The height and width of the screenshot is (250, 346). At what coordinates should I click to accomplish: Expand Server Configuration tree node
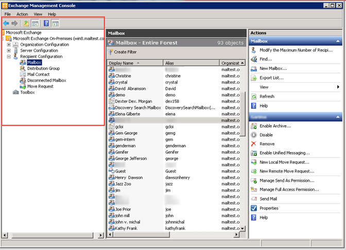(9, 50)
